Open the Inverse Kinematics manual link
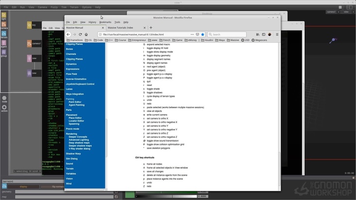The height and width of the screenshot is (200, 356). tap(76, 79)
